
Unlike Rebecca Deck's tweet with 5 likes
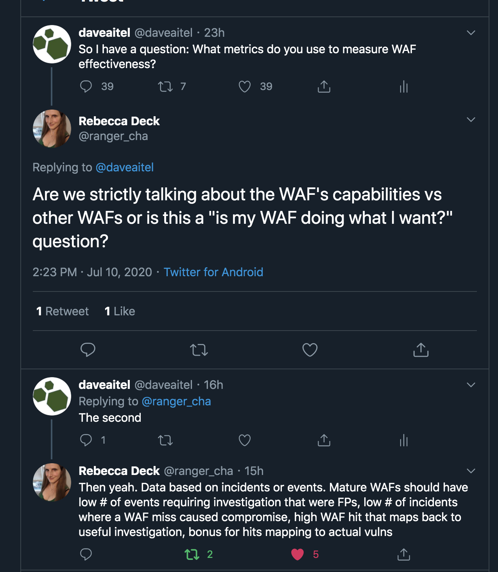[x=297, y=554]
